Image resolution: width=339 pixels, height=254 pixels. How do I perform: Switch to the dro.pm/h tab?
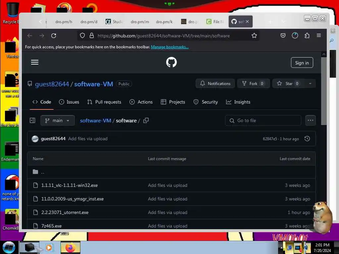click(x=64, y=21)
